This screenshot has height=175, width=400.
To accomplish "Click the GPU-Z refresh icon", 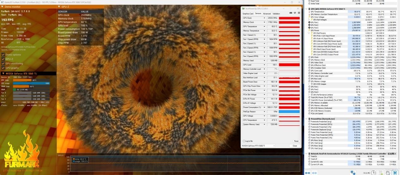I will (295, 13).
